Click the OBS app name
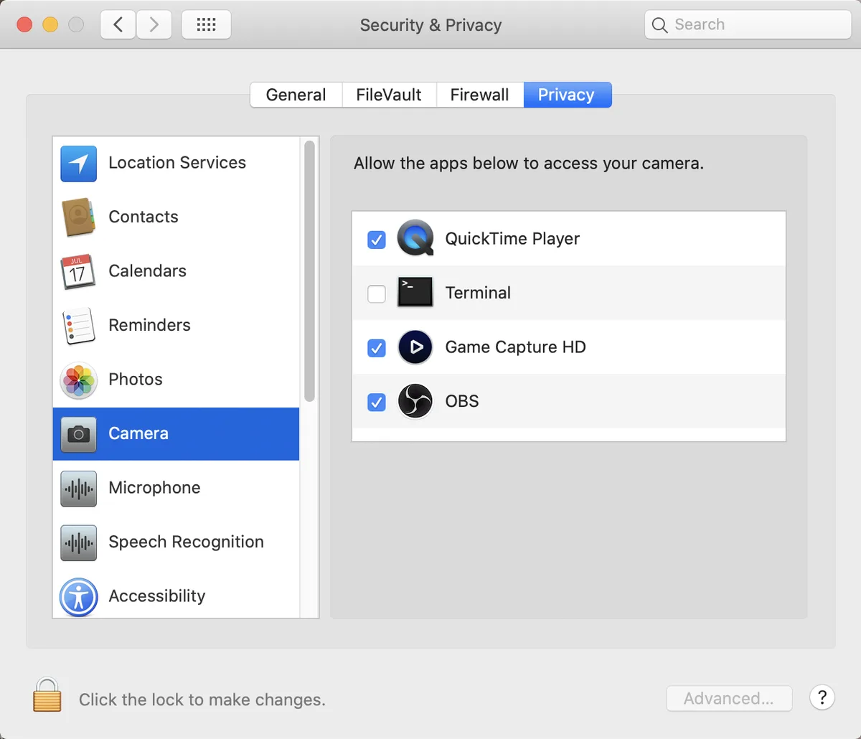Screen dimensions: 861x739 (462, 401)
